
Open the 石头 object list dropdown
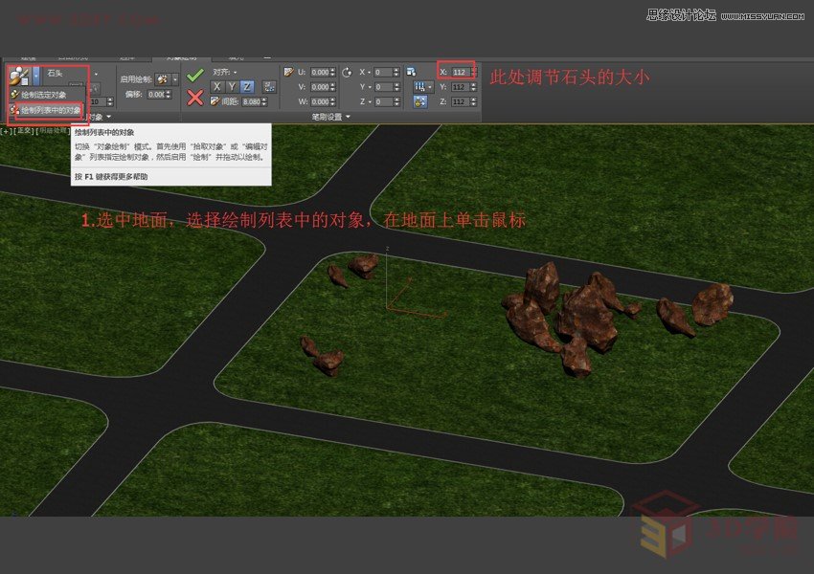pos(96,73)
